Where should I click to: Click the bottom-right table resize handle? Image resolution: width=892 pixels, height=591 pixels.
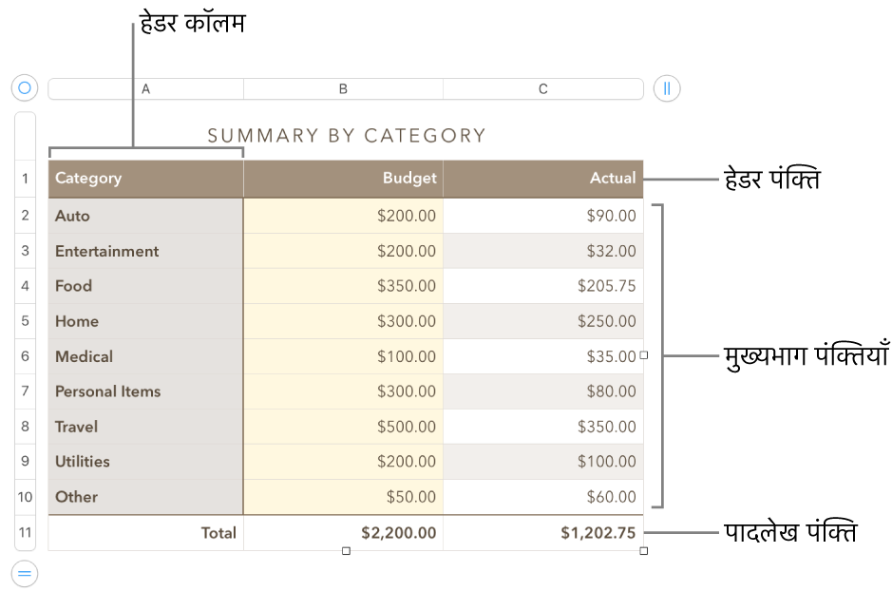pyautogui.click(x=644, y=551)
